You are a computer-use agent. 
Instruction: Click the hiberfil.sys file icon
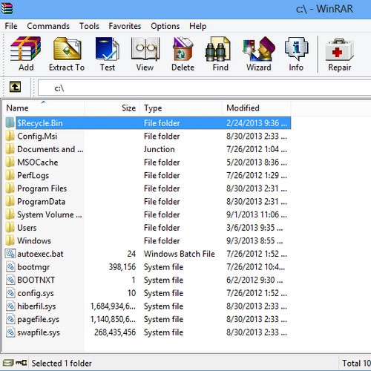click(x=10, y=306)
